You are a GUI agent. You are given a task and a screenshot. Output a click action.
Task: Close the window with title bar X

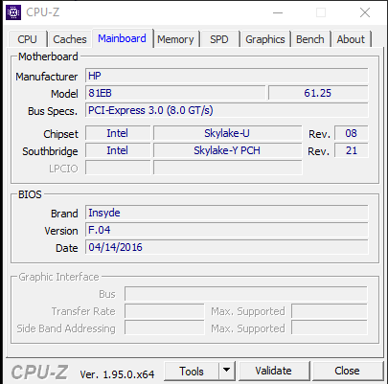point(365,12)
